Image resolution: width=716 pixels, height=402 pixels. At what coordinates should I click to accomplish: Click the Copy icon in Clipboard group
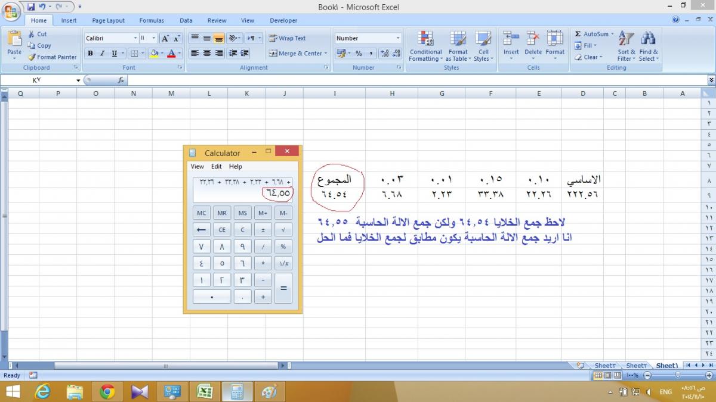(x=32, y=45)
